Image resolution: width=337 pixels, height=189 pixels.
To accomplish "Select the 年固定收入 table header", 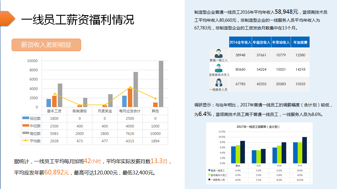I will (261, 42).
